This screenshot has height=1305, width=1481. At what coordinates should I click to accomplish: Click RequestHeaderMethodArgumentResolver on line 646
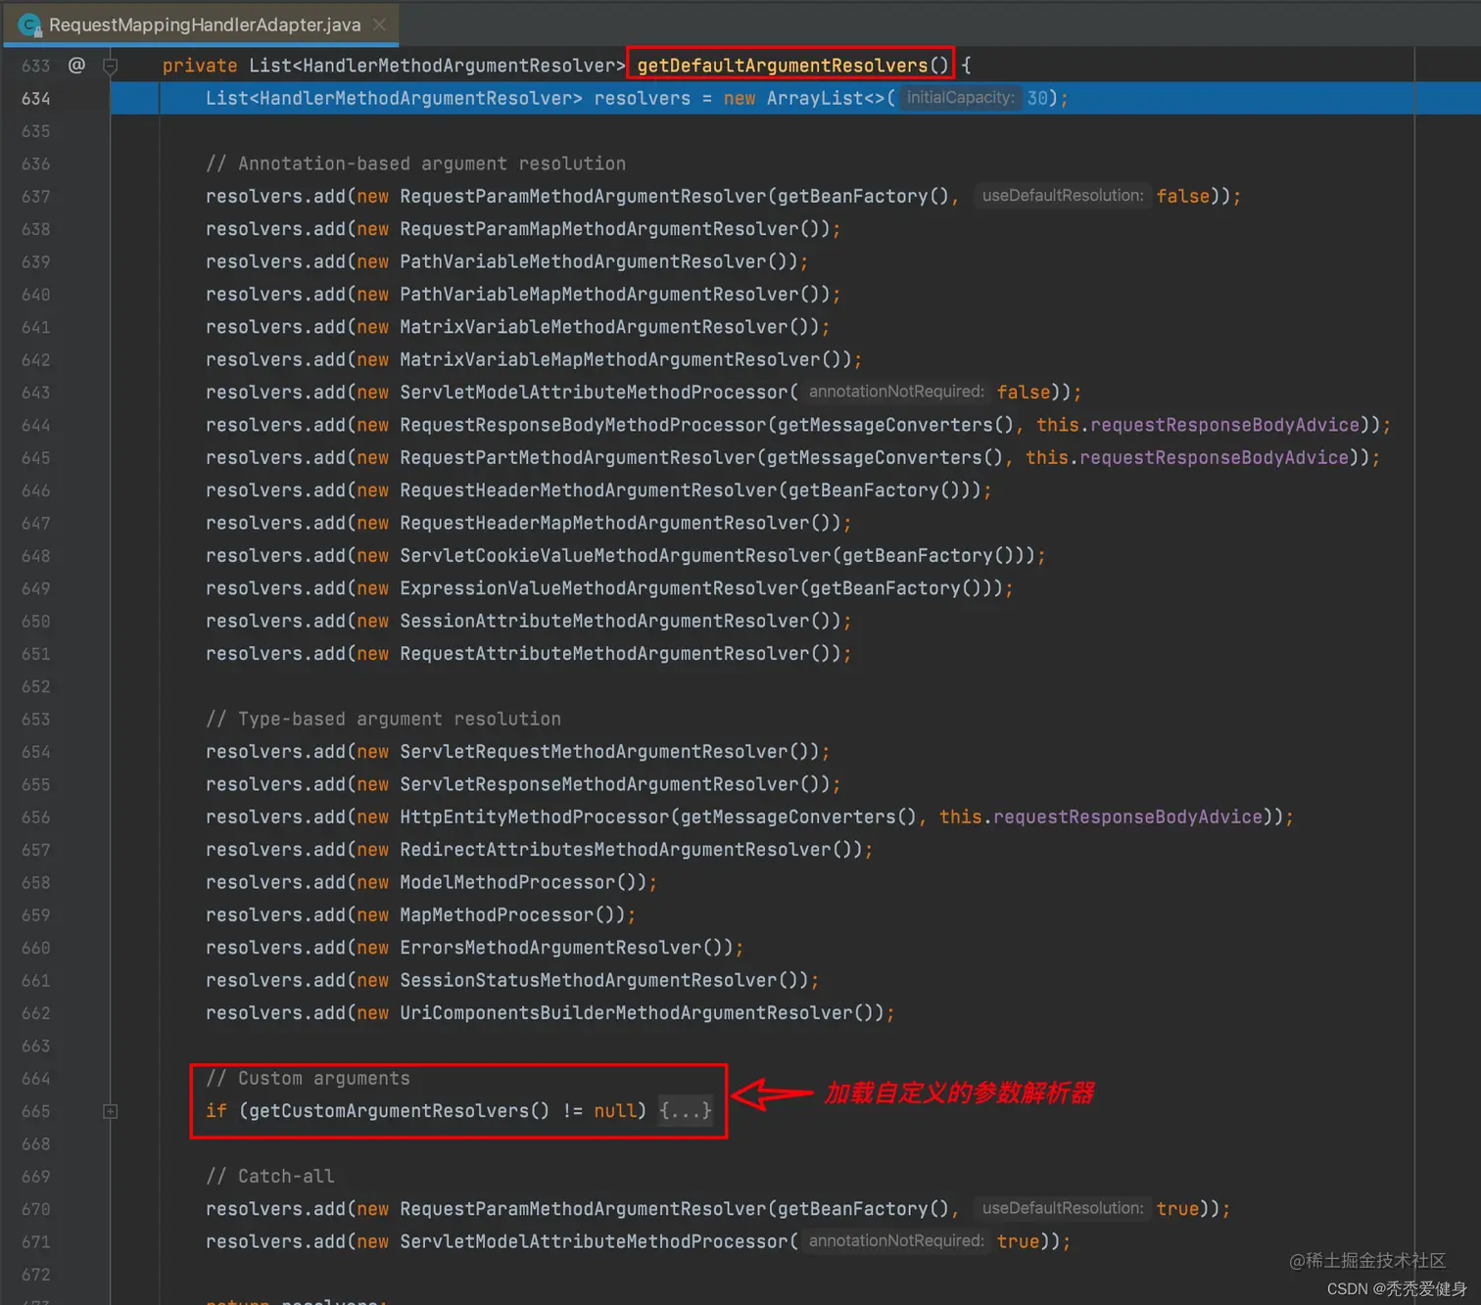(x=589, y=490)
